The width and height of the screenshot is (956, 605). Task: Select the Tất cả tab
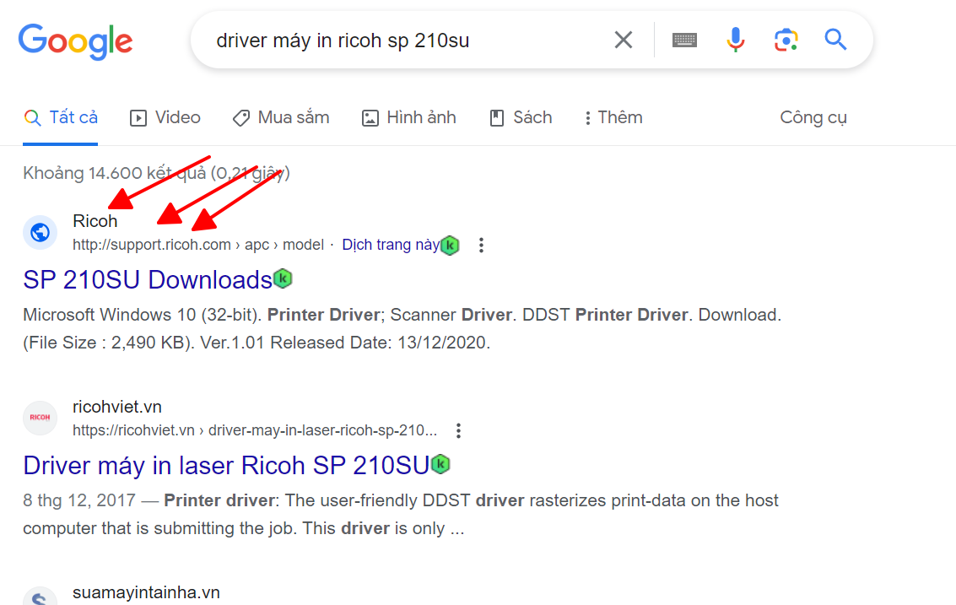tap(61, 117)
